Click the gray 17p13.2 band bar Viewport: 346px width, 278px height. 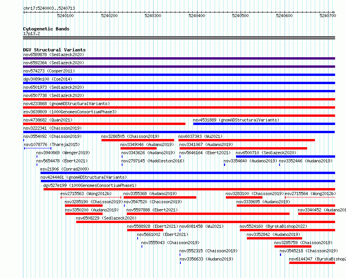(x=179, y=38)
